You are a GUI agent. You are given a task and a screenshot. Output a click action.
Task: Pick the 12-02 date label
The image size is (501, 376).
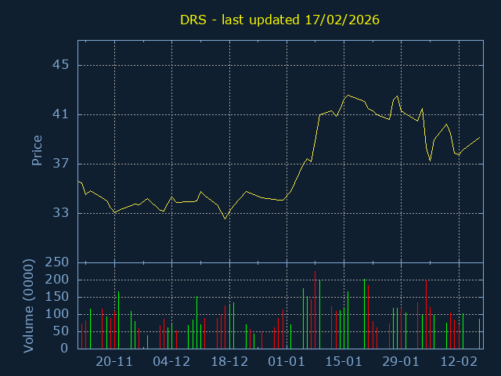coord(459,362)
